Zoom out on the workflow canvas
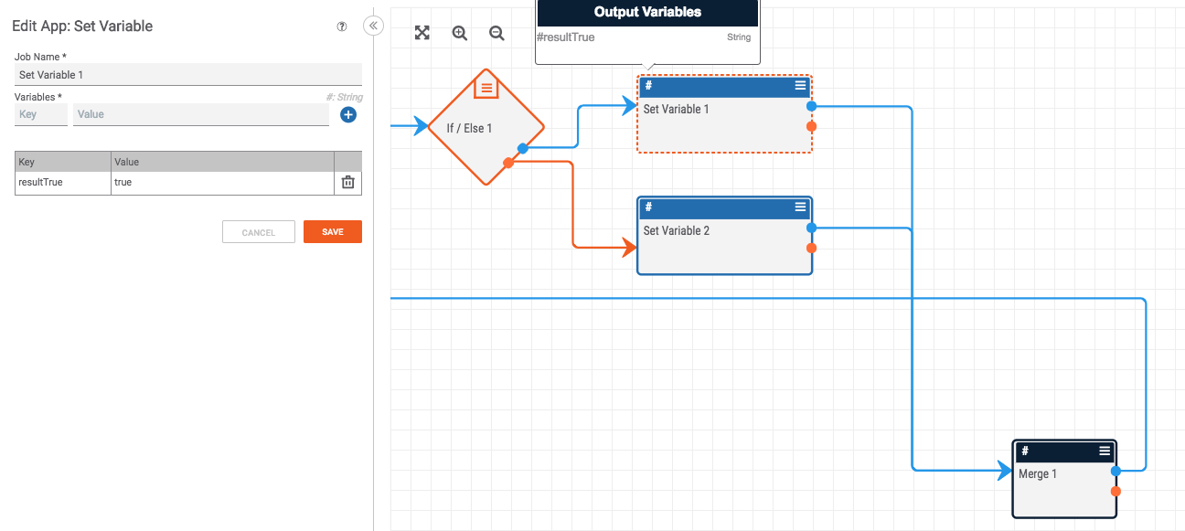The image size is (1185, 531). click(x=496, y=33)
